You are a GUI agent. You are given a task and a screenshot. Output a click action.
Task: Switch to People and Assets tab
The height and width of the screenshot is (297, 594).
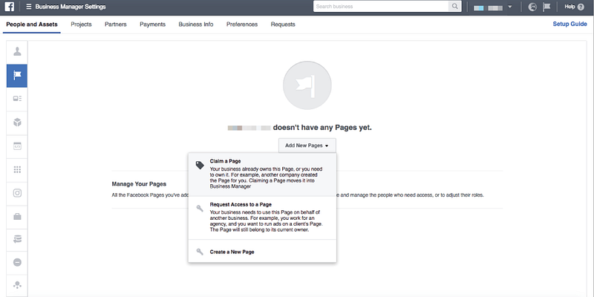[x=32, y=25]
